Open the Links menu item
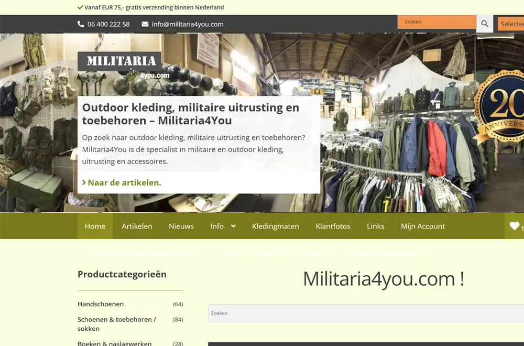This screenshot has width=524, height=346. [x=376, y=226]
